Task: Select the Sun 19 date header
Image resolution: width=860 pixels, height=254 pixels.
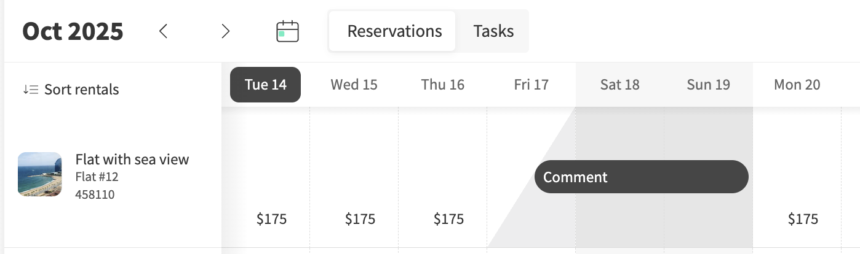Action: click(x=708, y=85)
